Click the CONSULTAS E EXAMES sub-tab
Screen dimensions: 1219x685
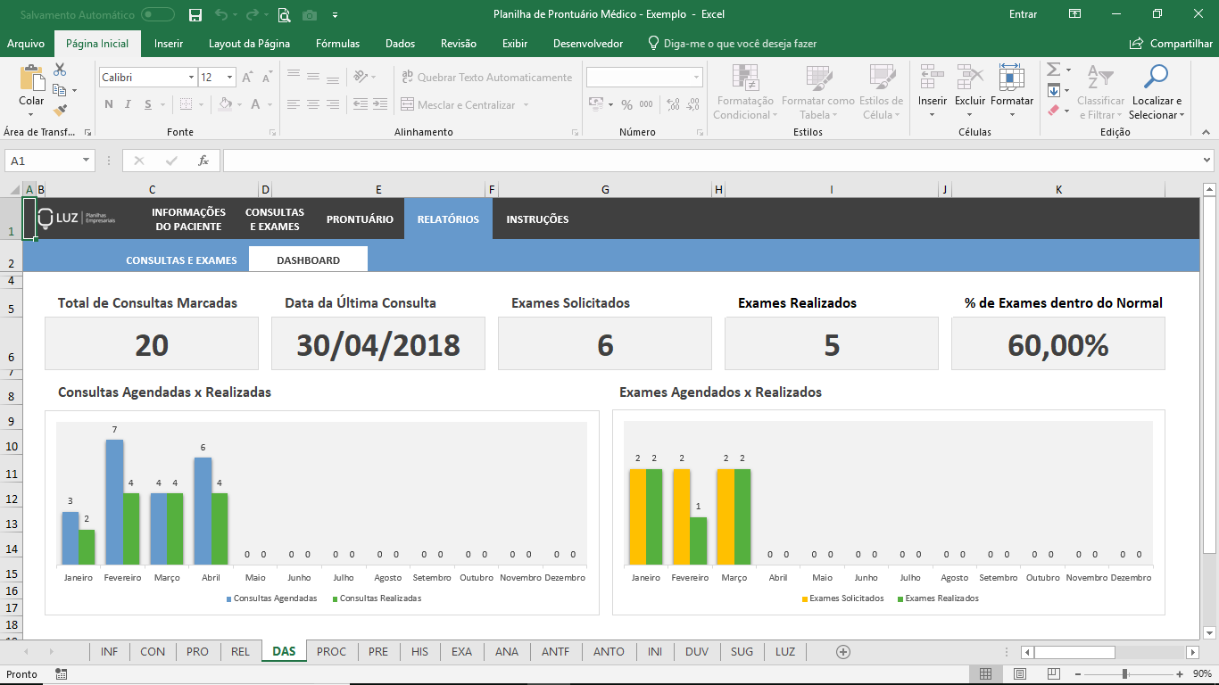(x=181, y=260)
